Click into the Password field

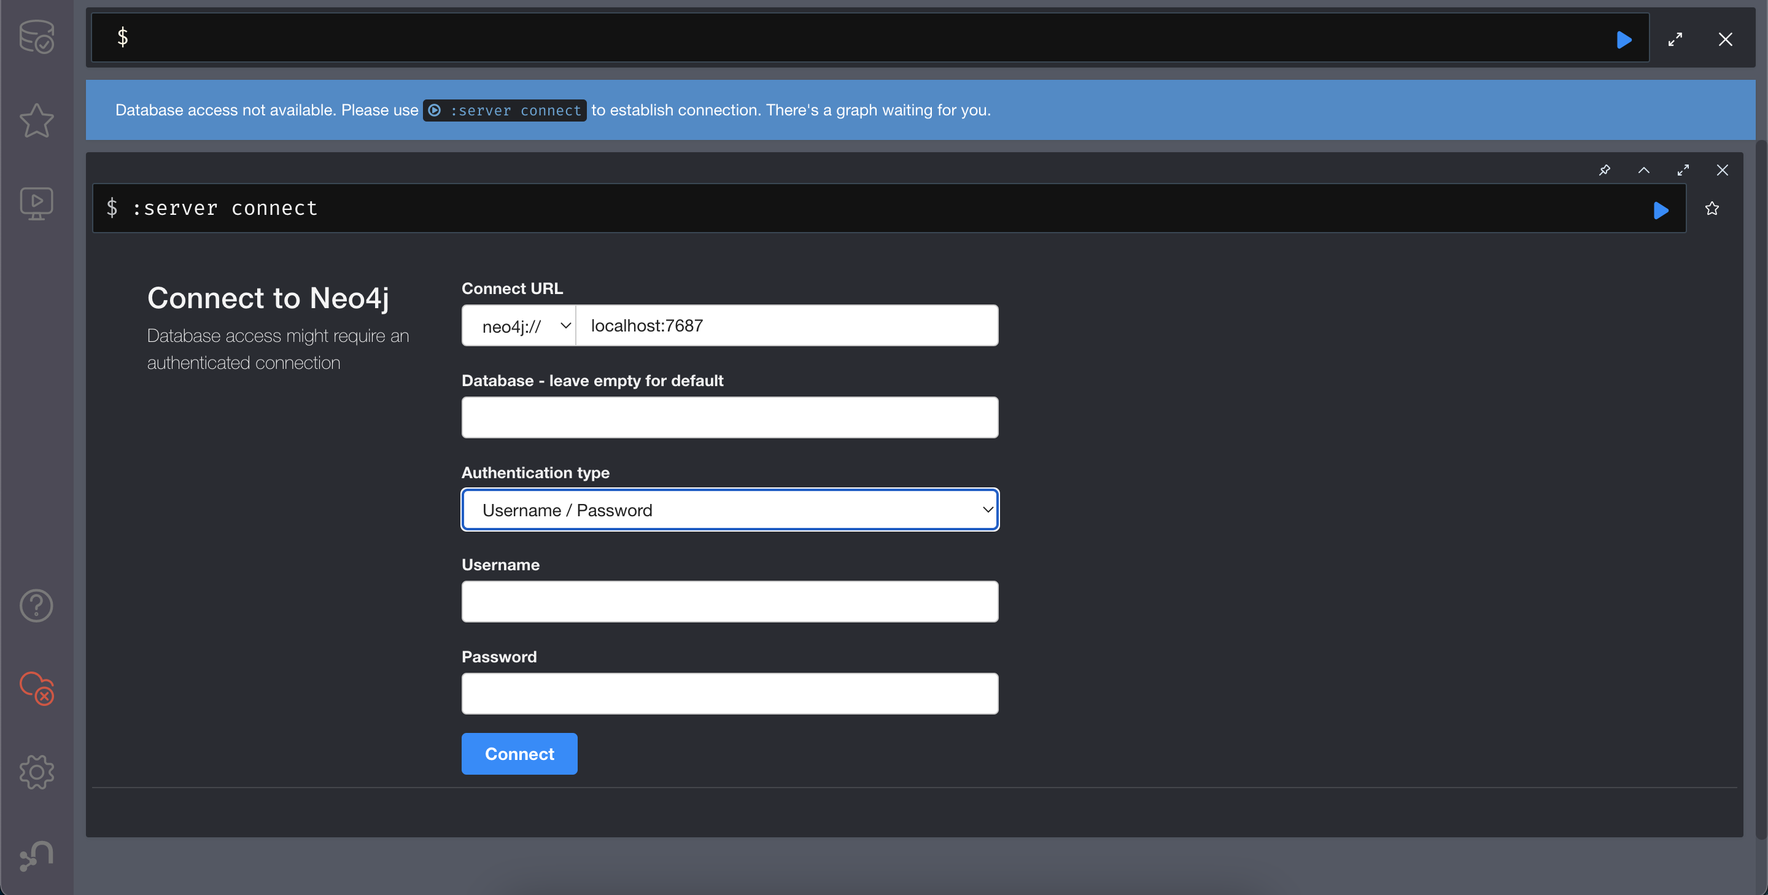pyautogui.click(x=729, y=694)
